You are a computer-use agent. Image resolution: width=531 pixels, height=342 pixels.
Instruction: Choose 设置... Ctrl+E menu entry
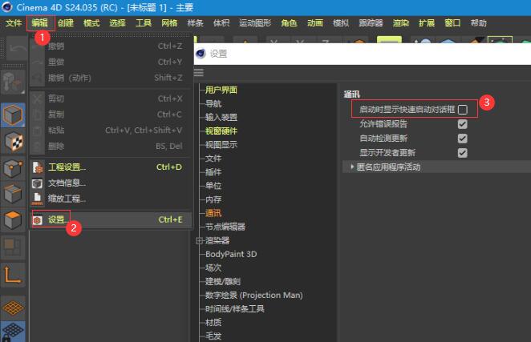point(111,219)
